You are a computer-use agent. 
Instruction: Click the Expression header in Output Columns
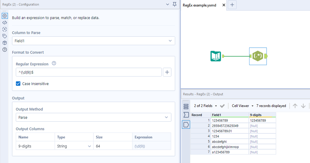tap(151, 137)
